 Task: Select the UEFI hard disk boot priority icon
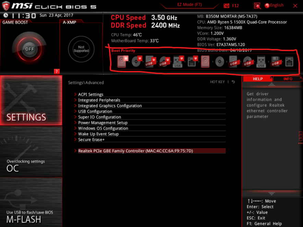[x=122, y=62]
